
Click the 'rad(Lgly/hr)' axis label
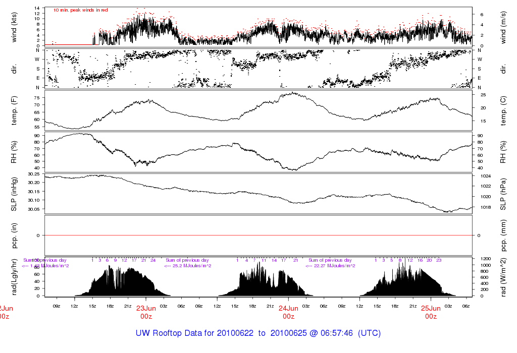(14, 277)
